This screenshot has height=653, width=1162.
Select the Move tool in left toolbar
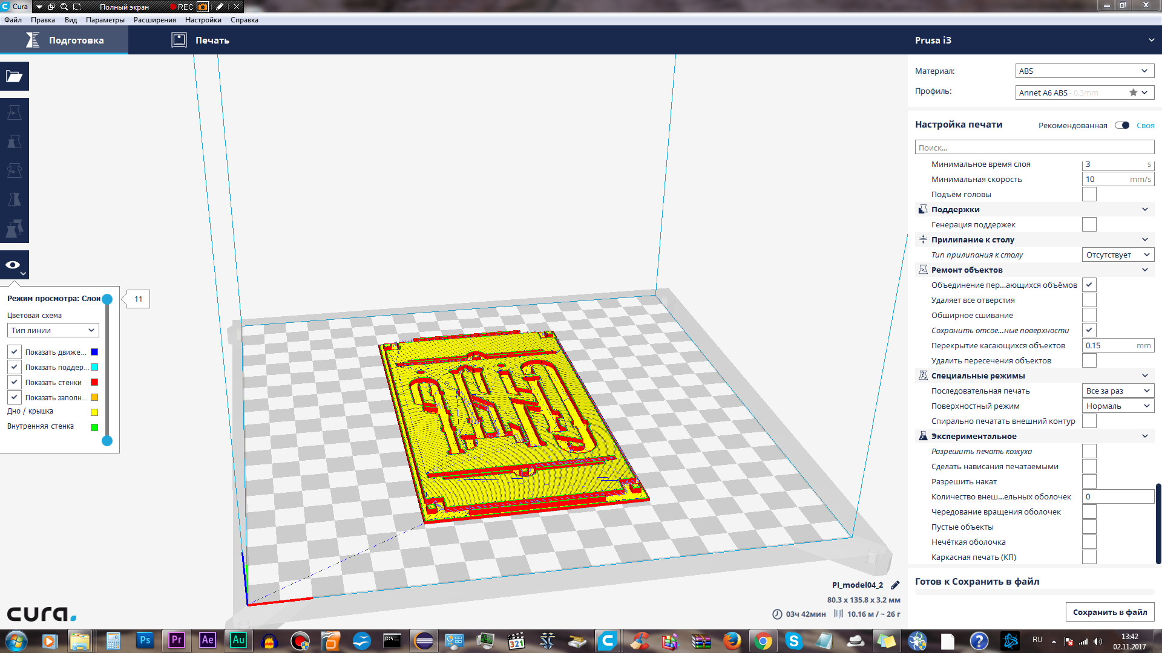click(15, 112)
